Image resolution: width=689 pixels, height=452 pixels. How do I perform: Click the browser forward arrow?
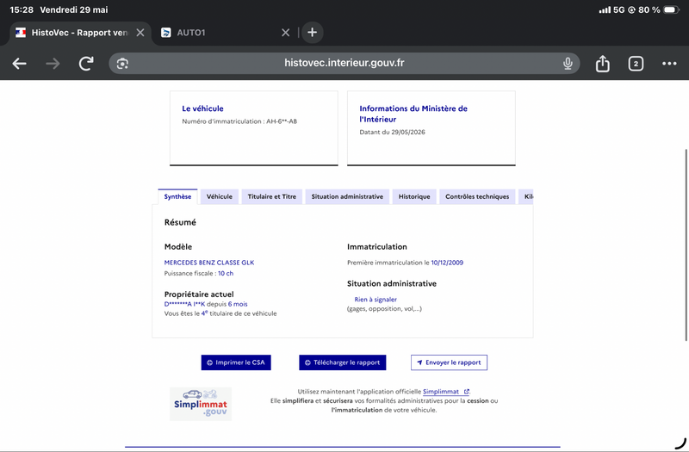[53, 64]
